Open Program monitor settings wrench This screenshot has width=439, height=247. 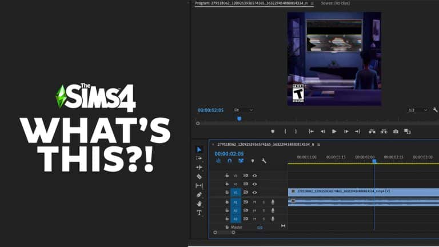click(x=436, y=110)
